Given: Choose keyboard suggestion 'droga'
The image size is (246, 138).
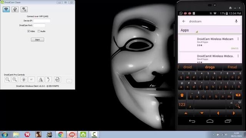Looking at the screenshot, I should click(210, 67).
